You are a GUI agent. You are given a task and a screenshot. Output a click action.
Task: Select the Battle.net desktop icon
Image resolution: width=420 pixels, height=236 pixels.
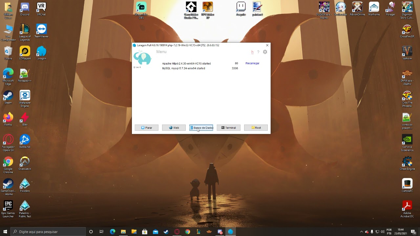click(x=25, y=141)
